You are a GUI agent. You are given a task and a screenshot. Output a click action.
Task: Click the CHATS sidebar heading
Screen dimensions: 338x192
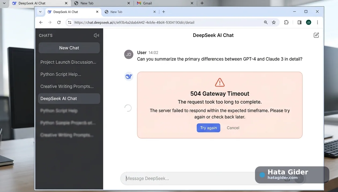[x=46, y=36]
